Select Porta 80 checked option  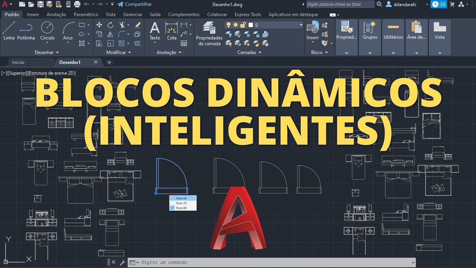pos(183,208)
